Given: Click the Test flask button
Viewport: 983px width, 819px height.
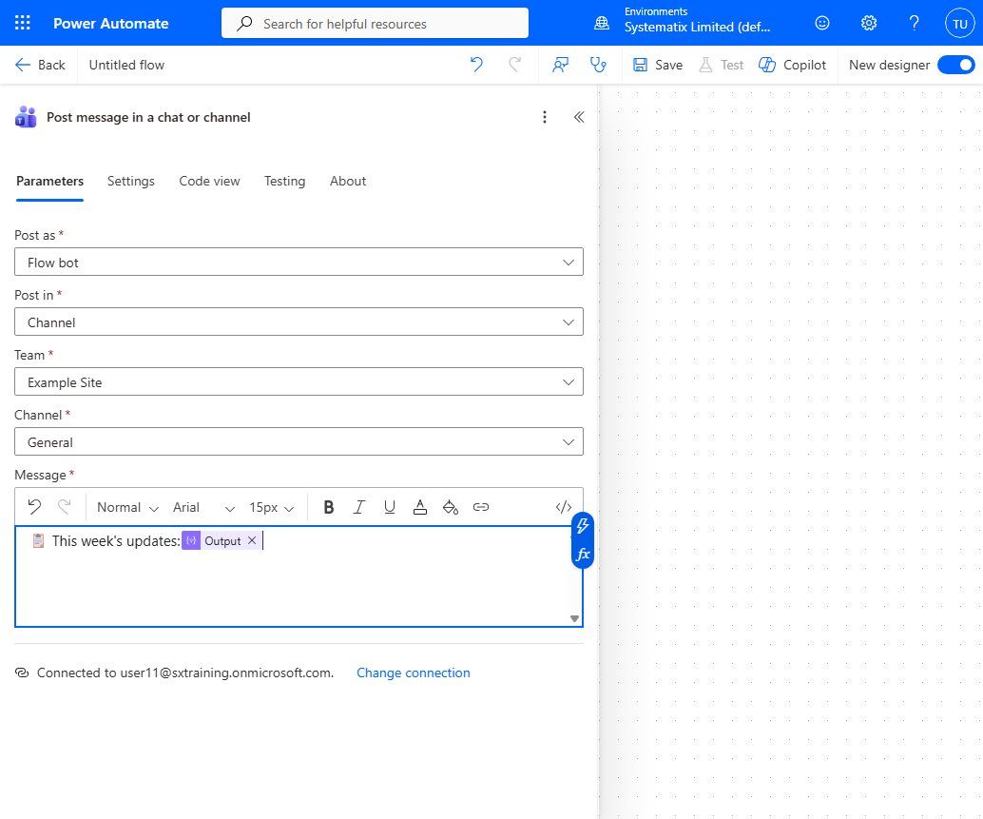Looking at the screenshot, I should pos(721,65).
